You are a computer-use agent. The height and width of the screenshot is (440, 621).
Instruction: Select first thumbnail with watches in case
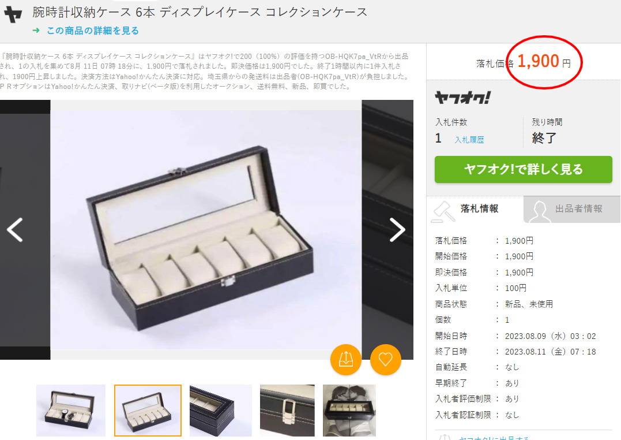pos(71,410)
